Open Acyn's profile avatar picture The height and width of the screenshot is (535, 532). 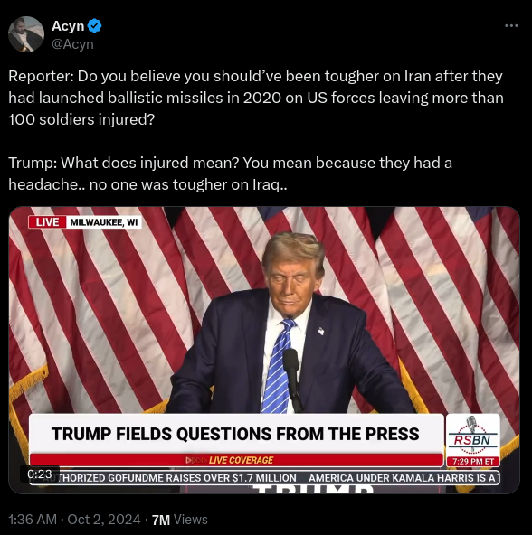[x=26, y=34]
